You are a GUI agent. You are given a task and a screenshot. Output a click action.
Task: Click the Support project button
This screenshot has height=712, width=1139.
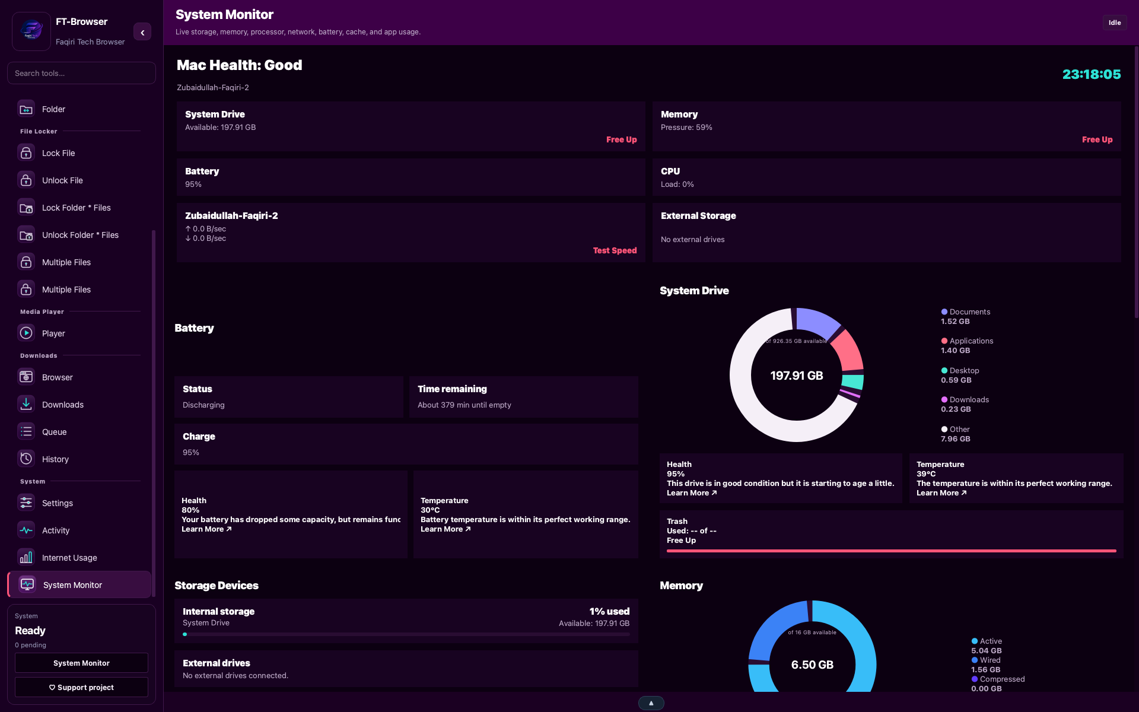pos(81,687)
